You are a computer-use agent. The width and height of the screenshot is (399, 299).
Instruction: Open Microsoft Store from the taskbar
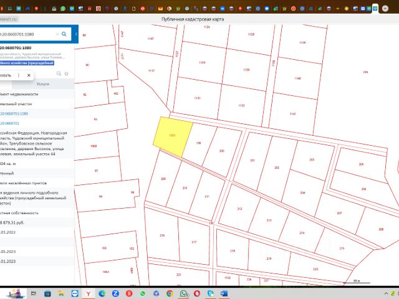click(47, 293)
